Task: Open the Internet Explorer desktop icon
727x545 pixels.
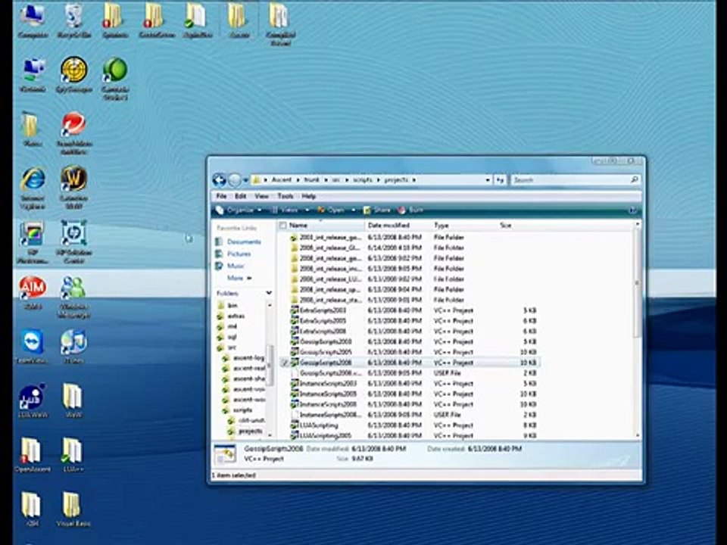Action: [x=33, y=188]
